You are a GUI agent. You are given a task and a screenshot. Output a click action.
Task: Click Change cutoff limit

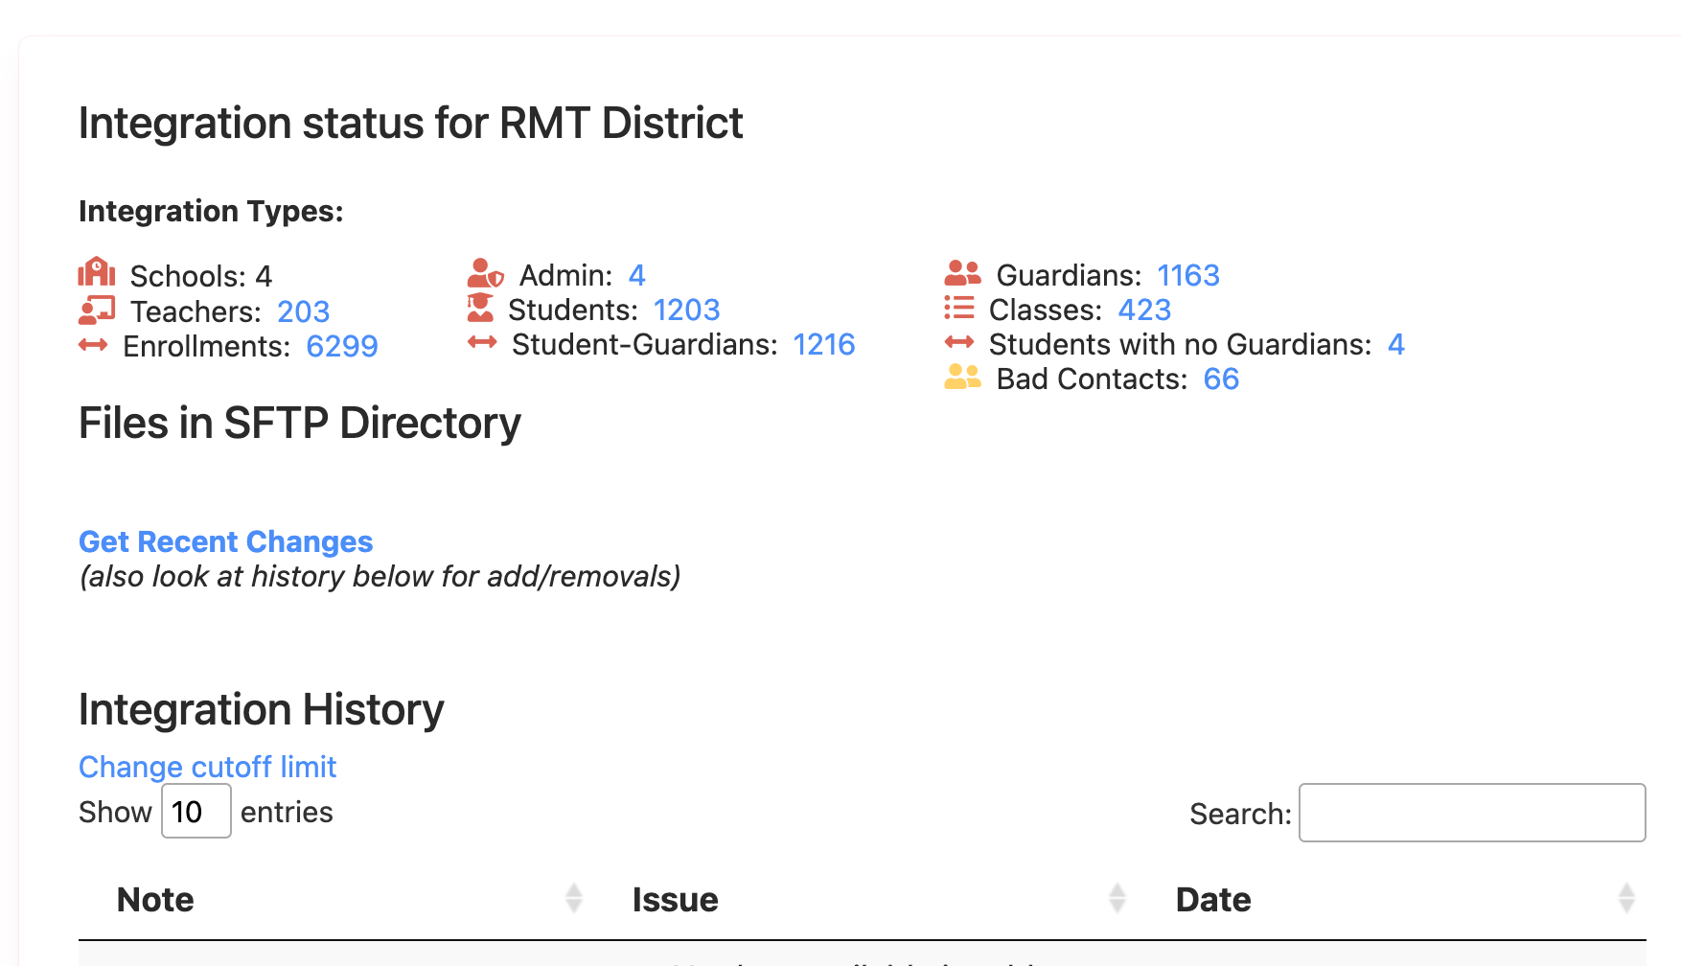(207, 767)
